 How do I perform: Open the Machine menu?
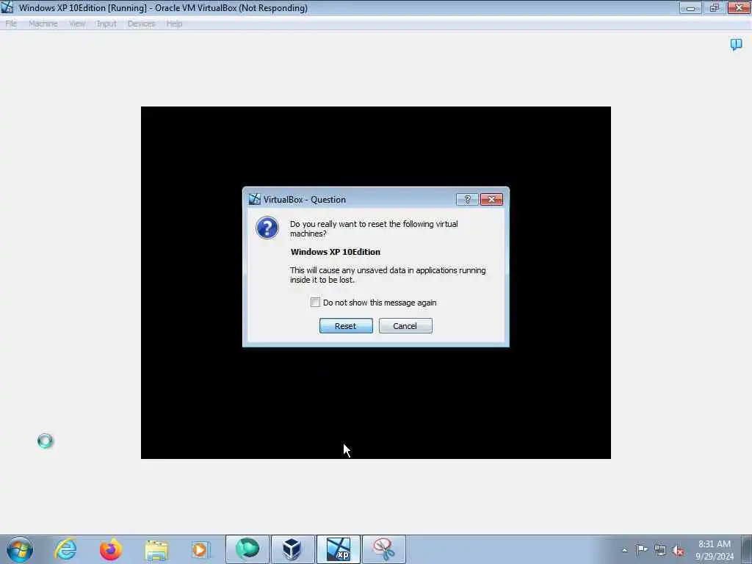43,23
